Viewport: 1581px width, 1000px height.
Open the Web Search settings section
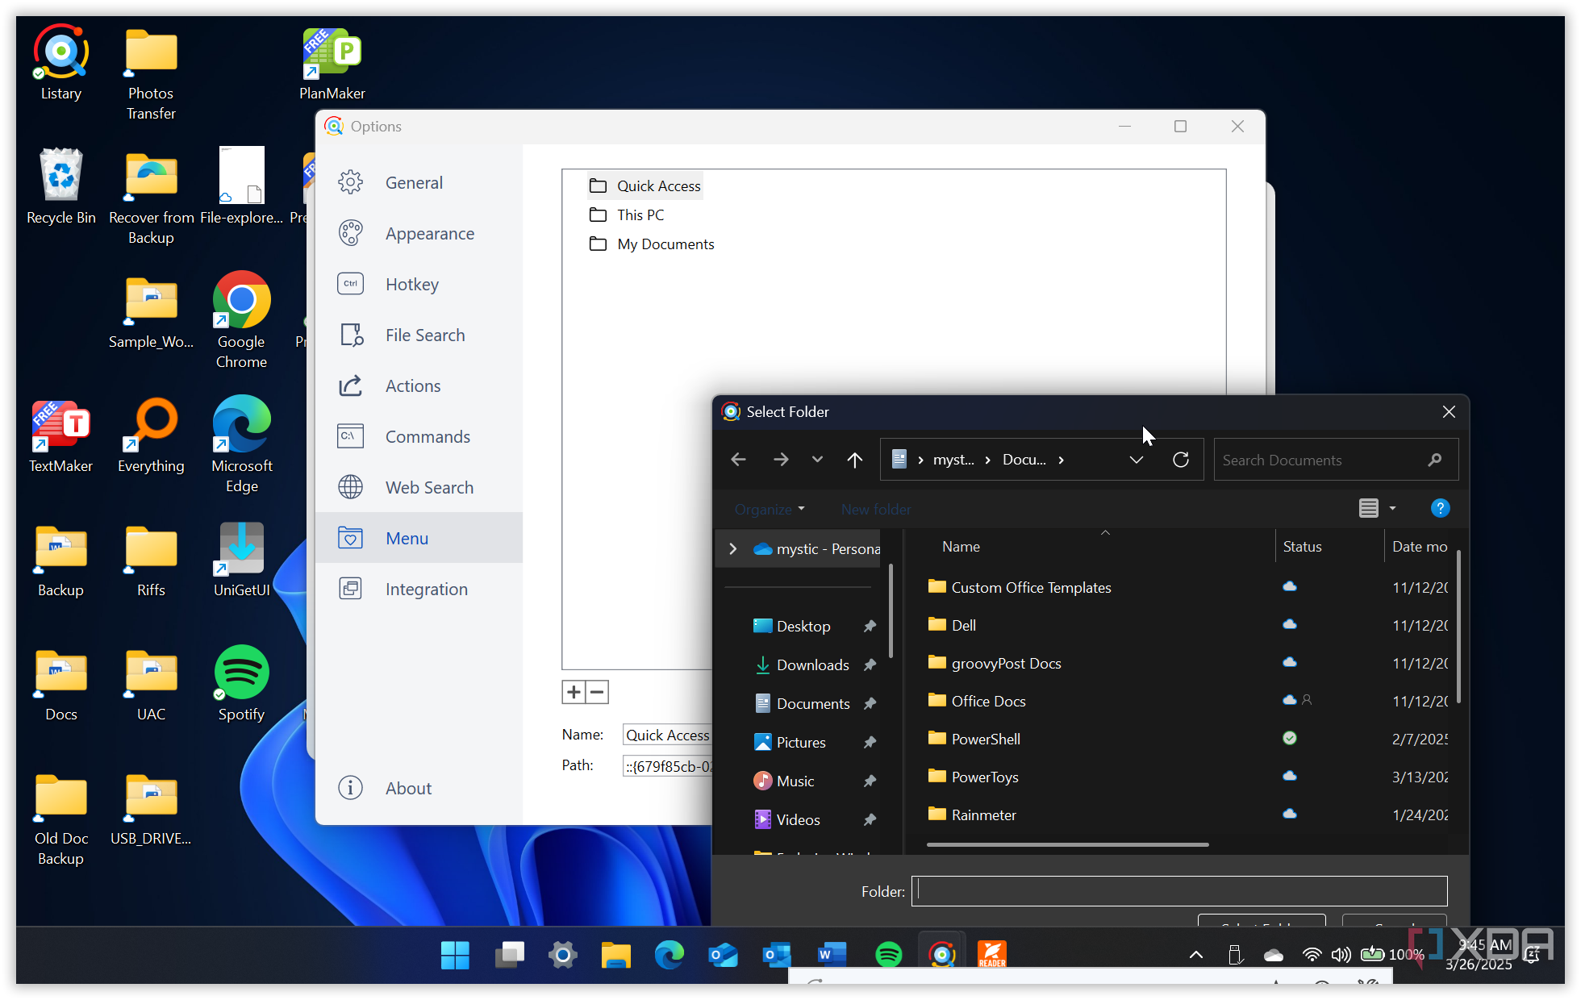419,488
